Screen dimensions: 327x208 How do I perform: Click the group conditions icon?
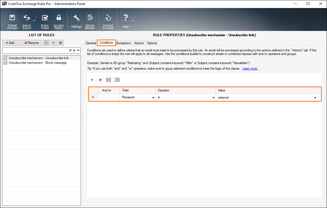(108, 80)
